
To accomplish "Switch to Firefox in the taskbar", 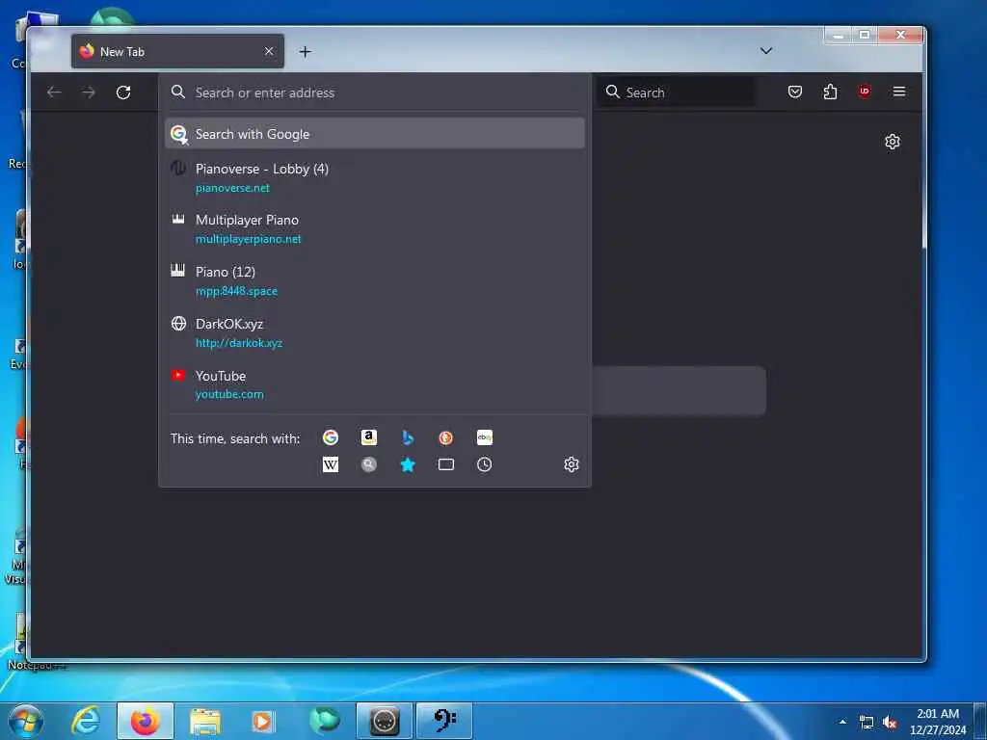I will tap(145, 721).
